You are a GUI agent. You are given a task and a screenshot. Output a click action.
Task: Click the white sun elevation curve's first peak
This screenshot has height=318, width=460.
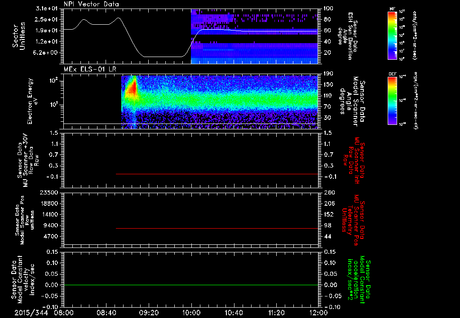coord(84,20)
